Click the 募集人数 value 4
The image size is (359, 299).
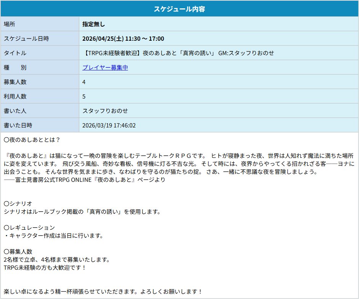pyautogui.click(x=84, y=82)
